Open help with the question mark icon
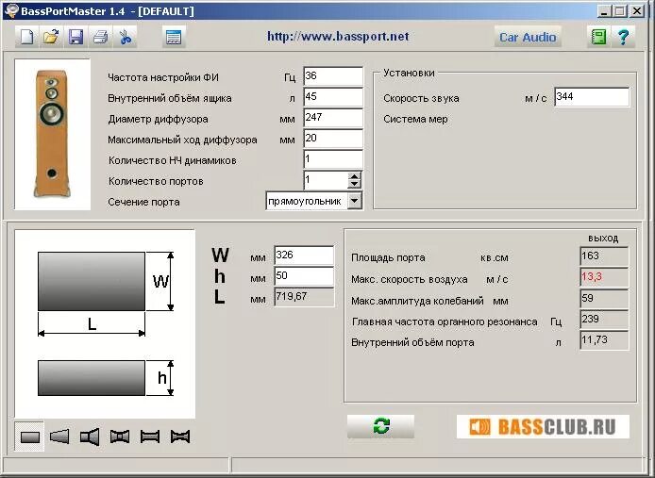 (623, 37)
